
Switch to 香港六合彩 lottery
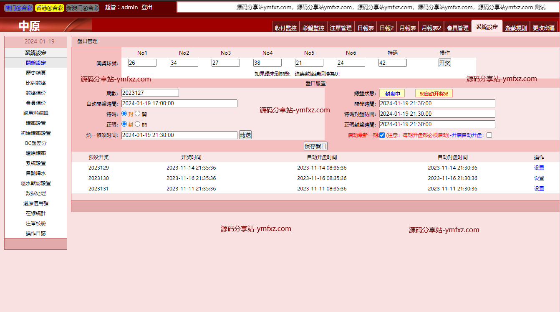click(x=49, y=8)
